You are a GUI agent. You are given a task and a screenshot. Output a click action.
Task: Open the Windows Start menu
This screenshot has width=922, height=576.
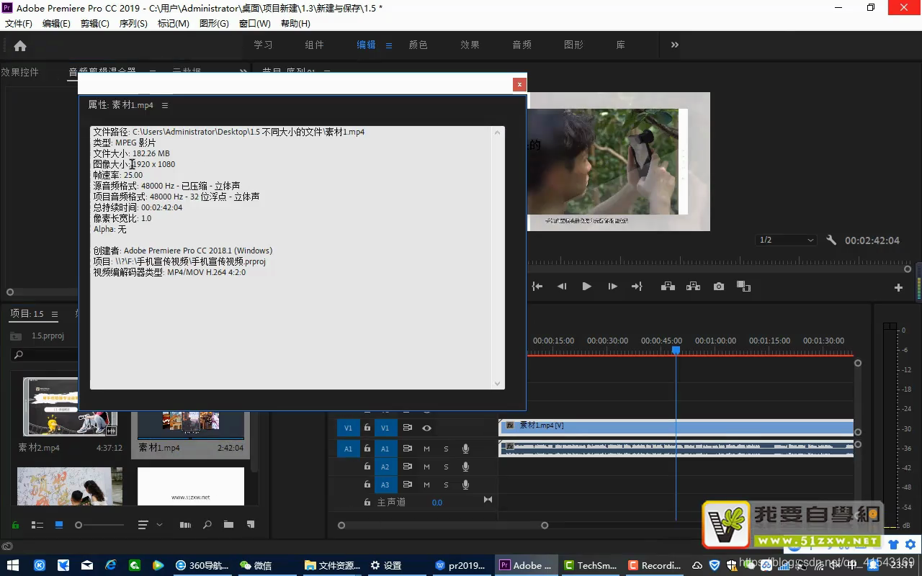click(13, 565)
